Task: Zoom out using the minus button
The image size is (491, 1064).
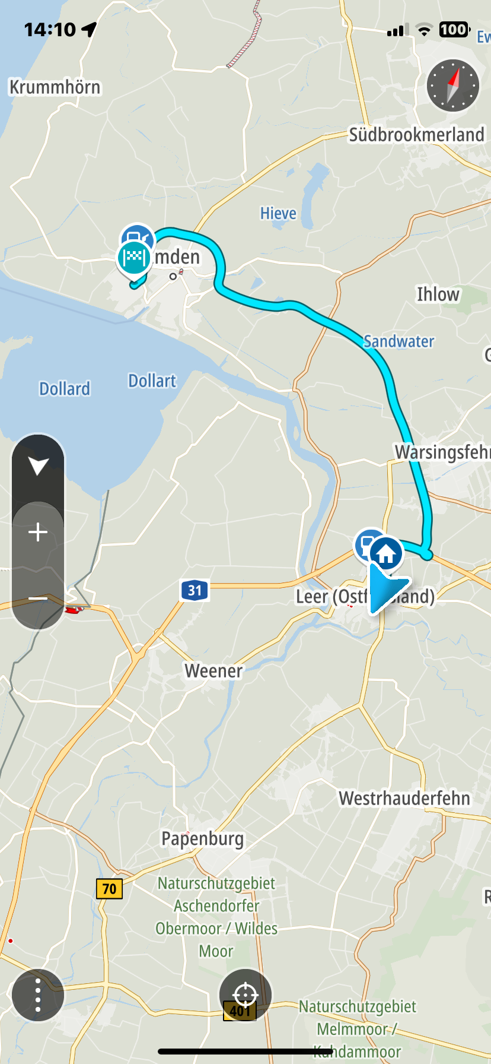Action: point(38,598)
